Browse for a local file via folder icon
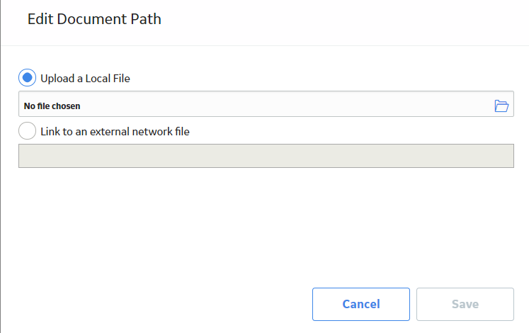Screen dimensions: 529x333 tap(501, 106)
